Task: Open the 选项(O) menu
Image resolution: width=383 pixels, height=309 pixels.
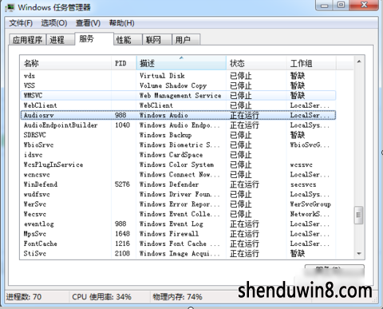Action: click(54, 23)
